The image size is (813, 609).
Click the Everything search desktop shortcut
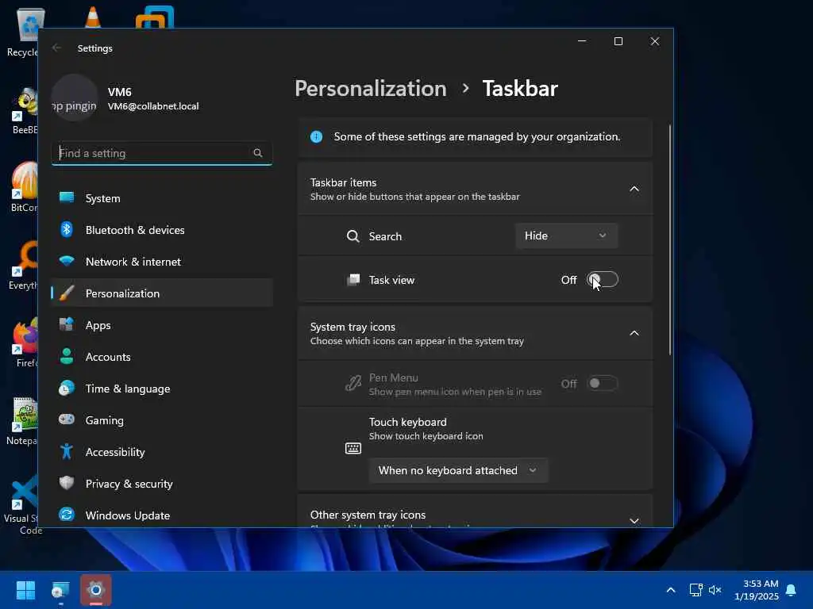pyautogui.click(x=24, y=265)
